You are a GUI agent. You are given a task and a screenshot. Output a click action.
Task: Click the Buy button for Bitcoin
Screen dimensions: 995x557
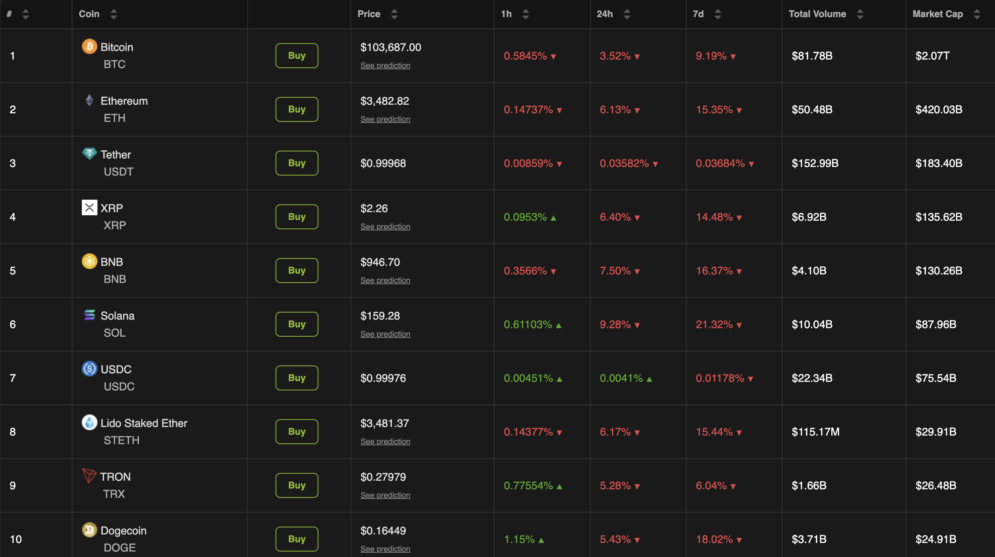point(296,55)
